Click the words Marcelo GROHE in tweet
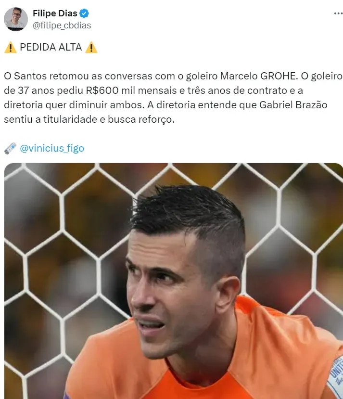Screen dimensions: 343x399 coord(259,76)
